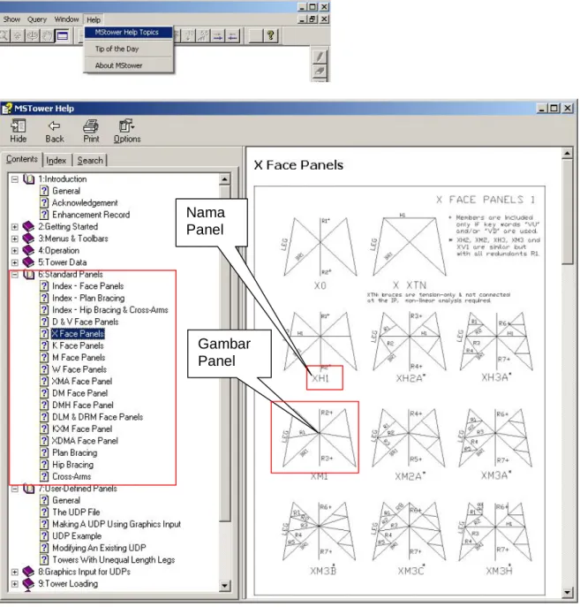Expand the 8:Graphics Input for UDPs chapter
This screenshot has height=607, width=580.
tap(15, 572)
